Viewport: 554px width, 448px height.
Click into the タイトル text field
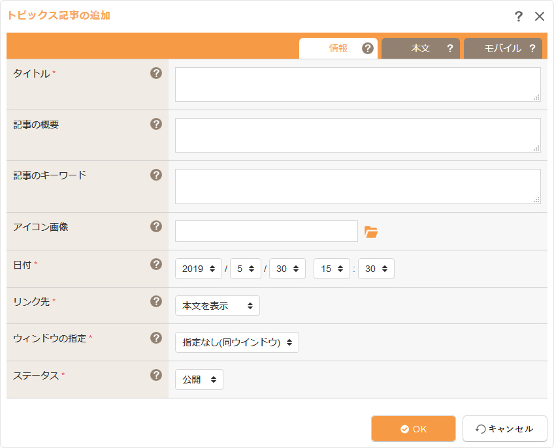358,84
